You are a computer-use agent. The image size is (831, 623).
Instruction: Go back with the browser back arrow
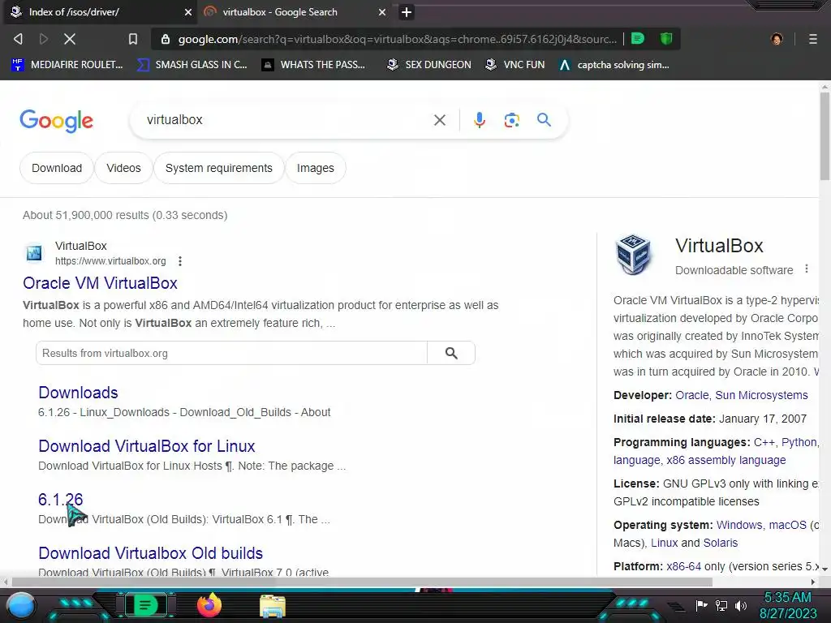(x=18, y=39)
